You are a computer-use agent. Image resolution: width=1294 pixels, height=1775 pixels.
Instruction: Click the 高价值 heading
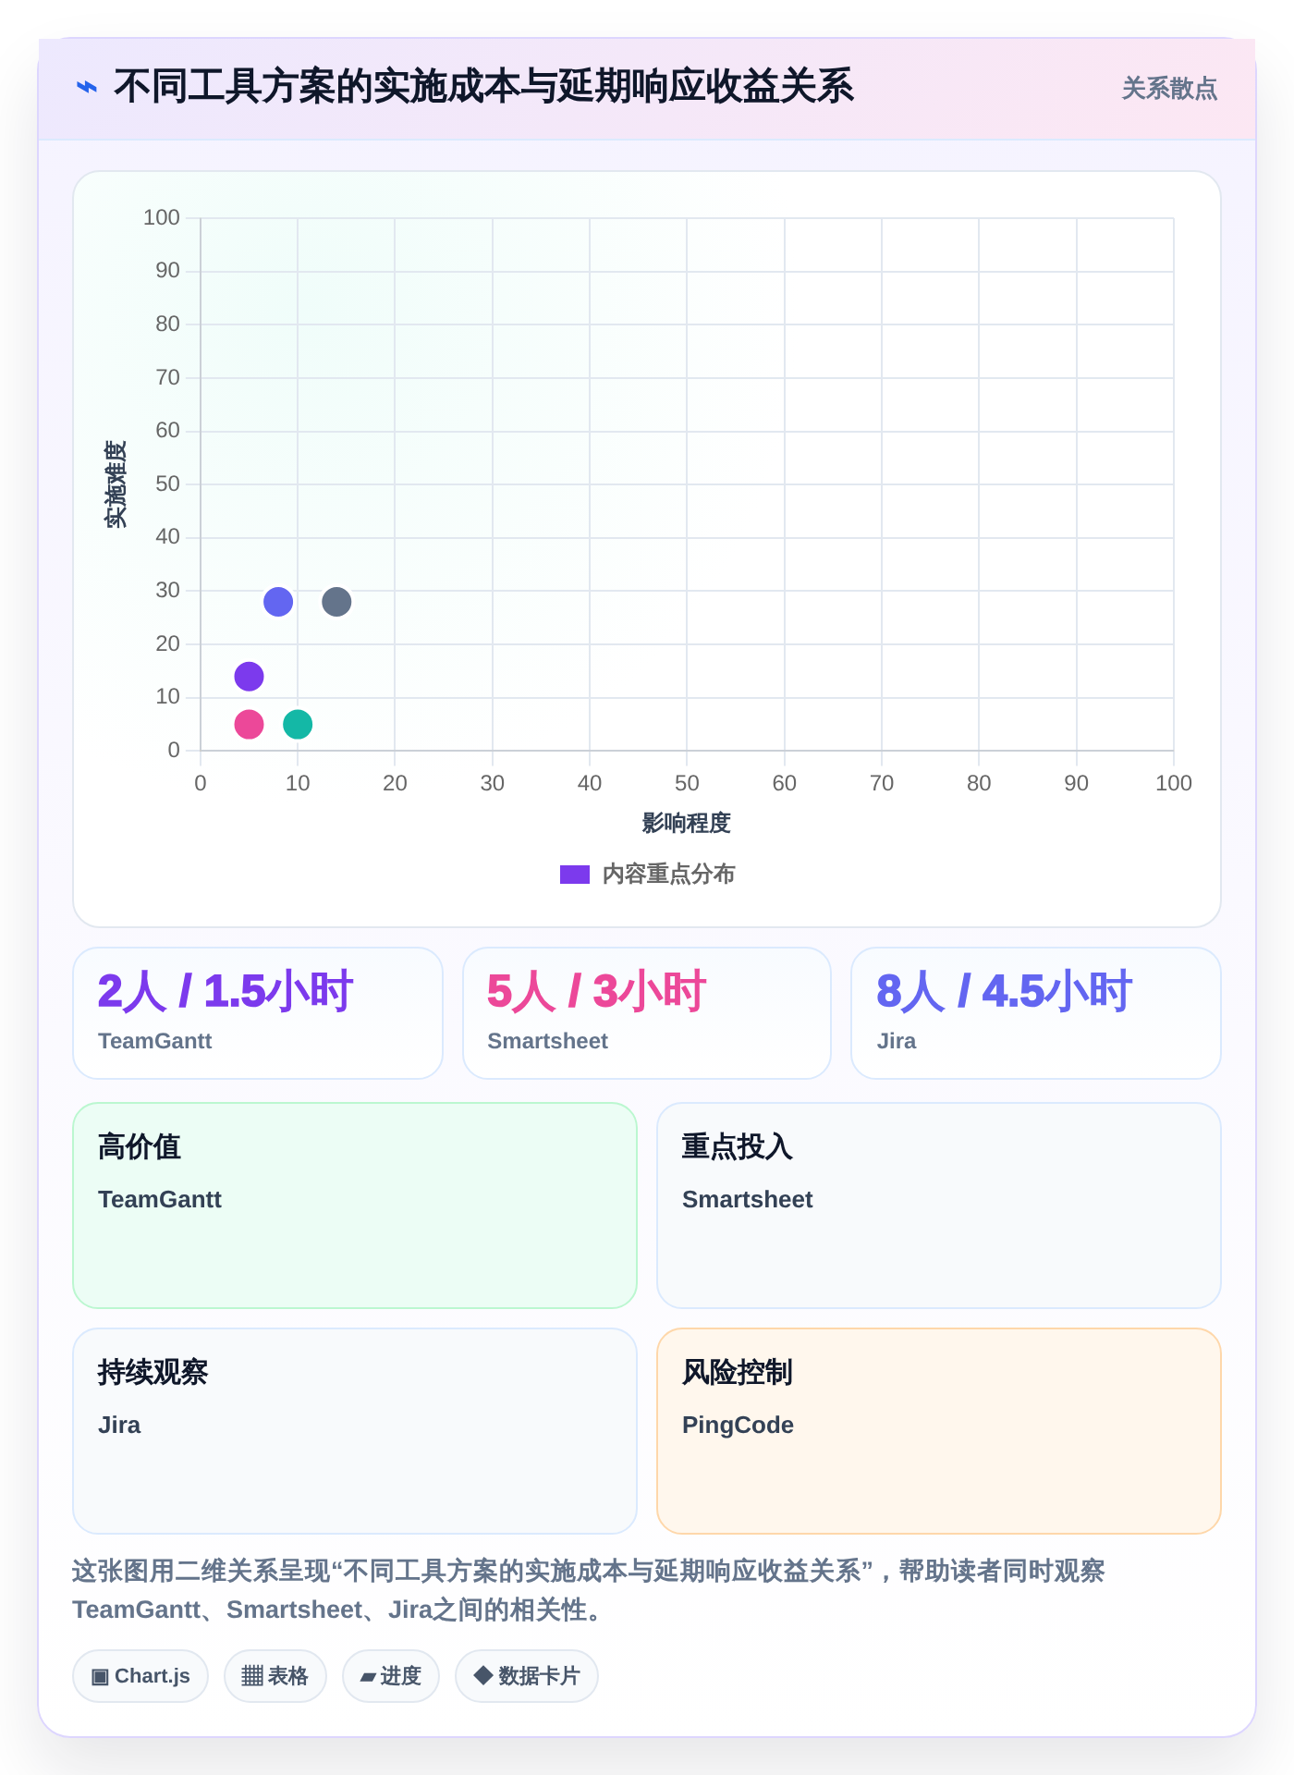coord(140,1146)
